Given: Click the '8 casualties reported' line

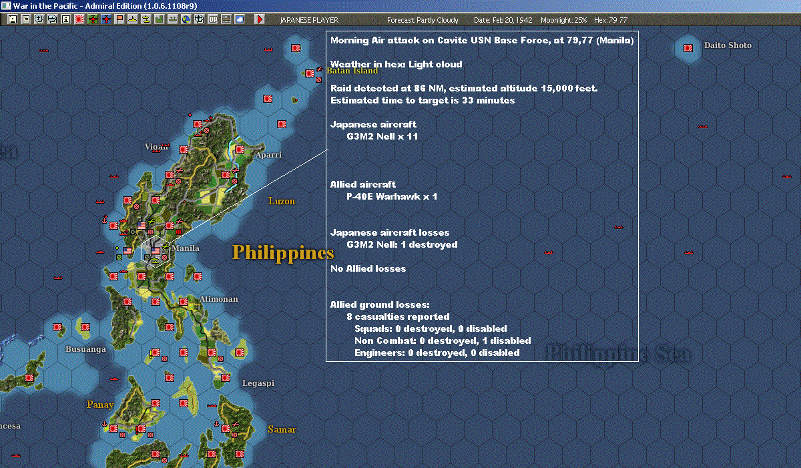Looking at the screenshot, I should coord(398,316).
